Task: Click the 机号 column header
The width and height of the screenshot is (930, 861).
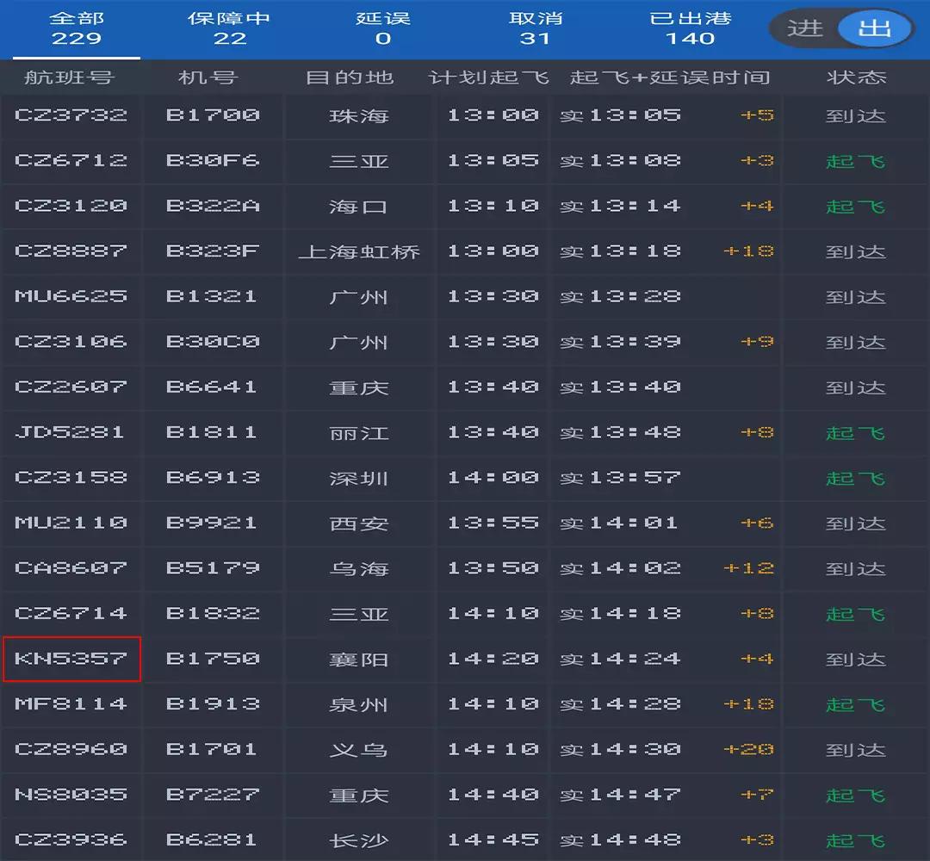Action: [x=208, y=77]
